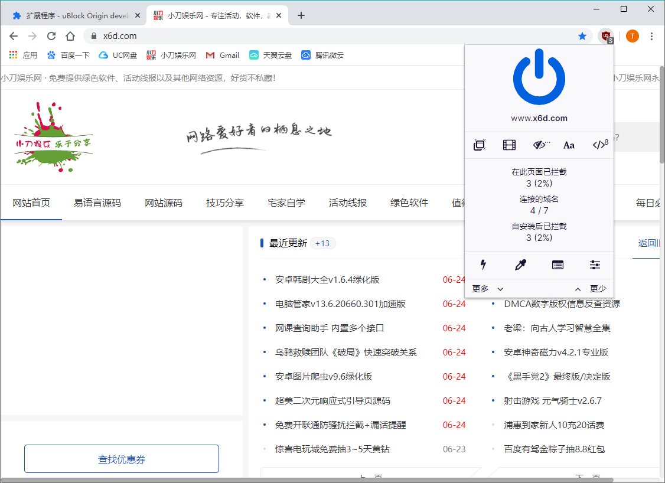The image size is (665, 483).
Task: Open the uBlock dashboard sliders icon
Action: point(595,265)
